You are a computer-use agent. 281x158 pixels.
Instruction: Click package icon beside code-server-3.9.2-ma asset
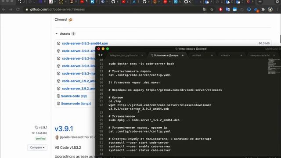58,73
